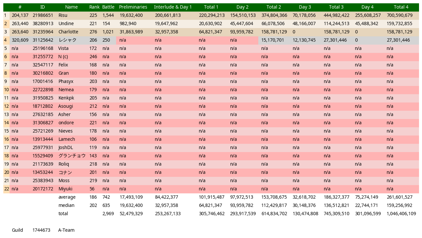This screenshot has width=422, height=238.
Task: Click the Battle column header
Action: (108, 7)
